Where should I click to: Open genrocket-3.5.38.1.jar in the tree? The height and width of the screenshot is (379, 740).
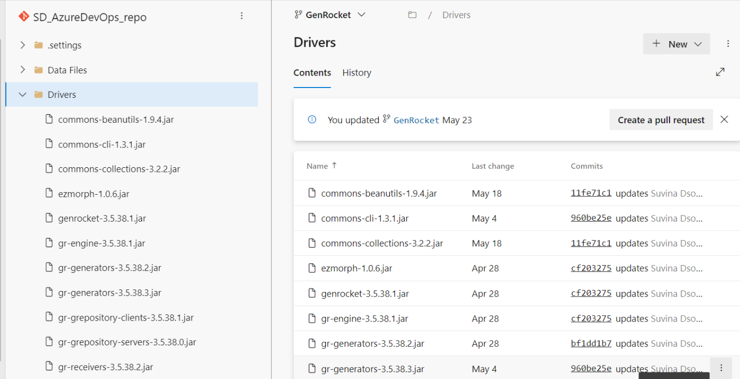pos(102,218)
